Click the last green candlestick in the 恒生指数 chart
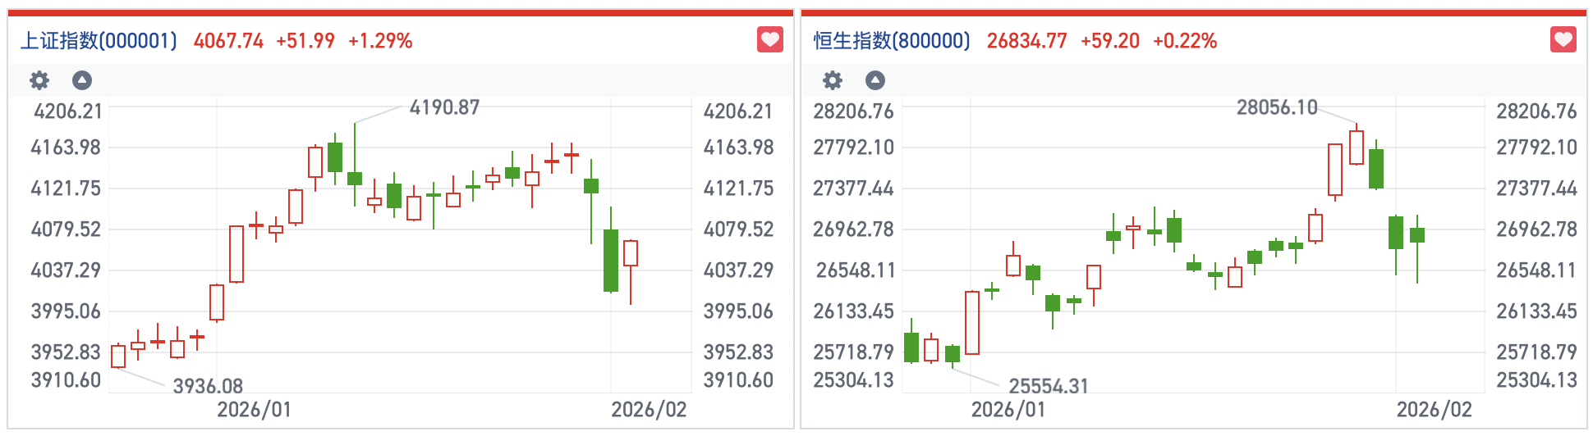Screen dimensions: 1593x436 (x=1417, y=235)
